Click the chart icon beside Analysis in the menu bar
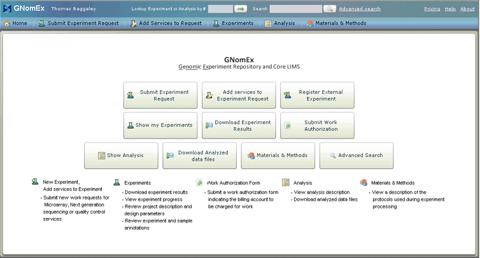480x258 pixels. pyautogui.click(x=268, y=24)
